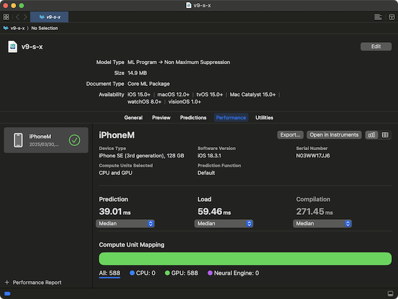Switch to the Predictions tab

coord(193,117)
